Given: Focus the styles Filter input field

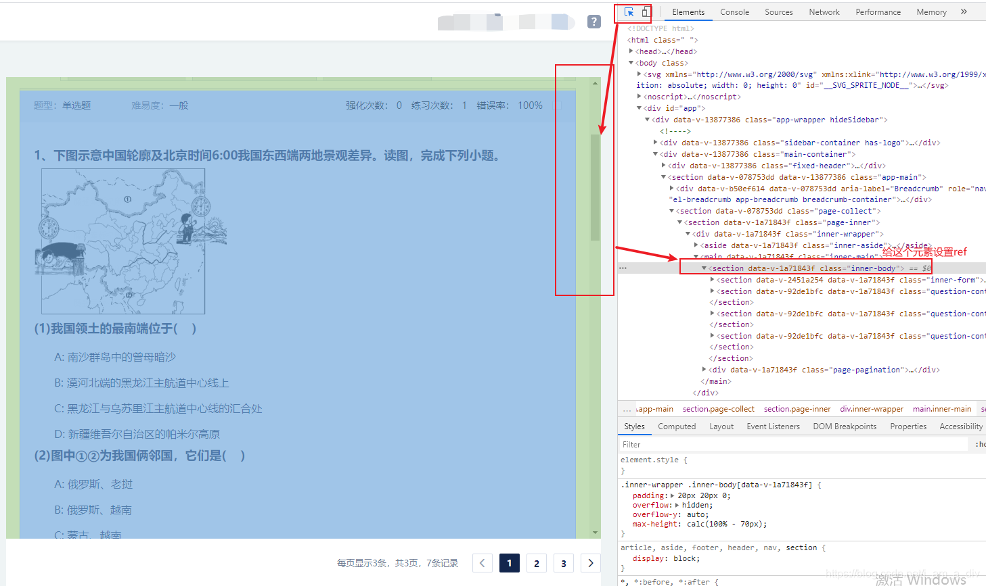Looking at the screenshot, I should pyautogui.click(x=794, y=444).
